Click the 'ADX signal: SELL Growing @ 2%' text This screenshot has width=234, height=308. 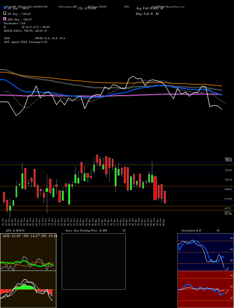click(26, 42)
